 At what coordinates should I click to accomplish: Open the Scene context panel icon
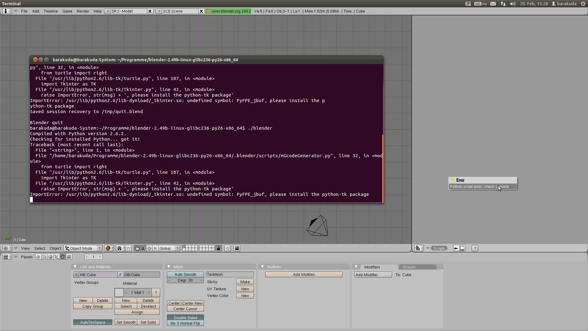pyautogui.click(x=69, y=257)
